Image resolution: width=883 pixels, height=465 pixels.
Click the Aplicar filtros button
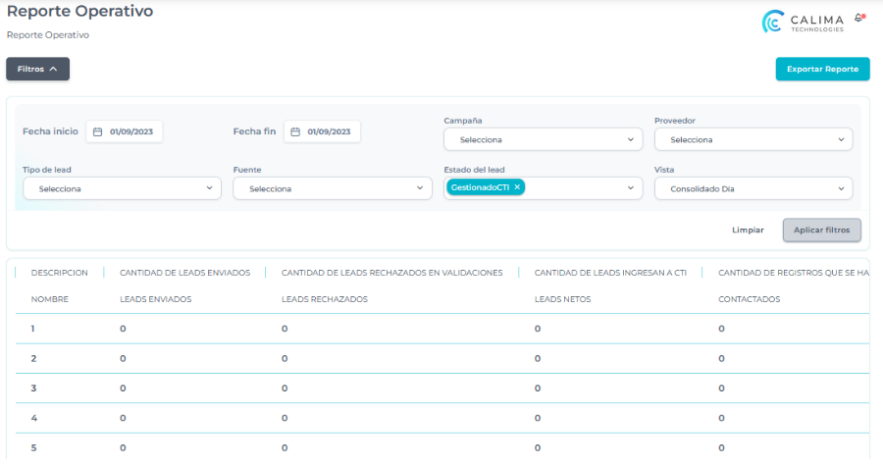point(821,230)
